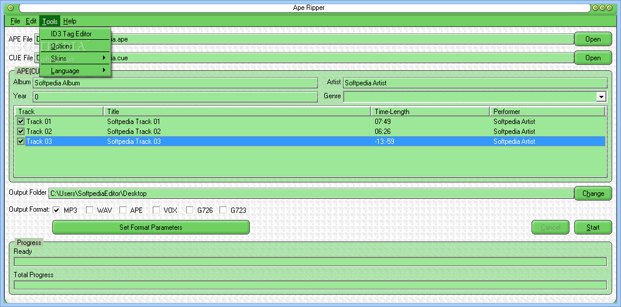Click Open button for CUE File
This screenshot has height=307, width=621.
(x=593, y=58)
